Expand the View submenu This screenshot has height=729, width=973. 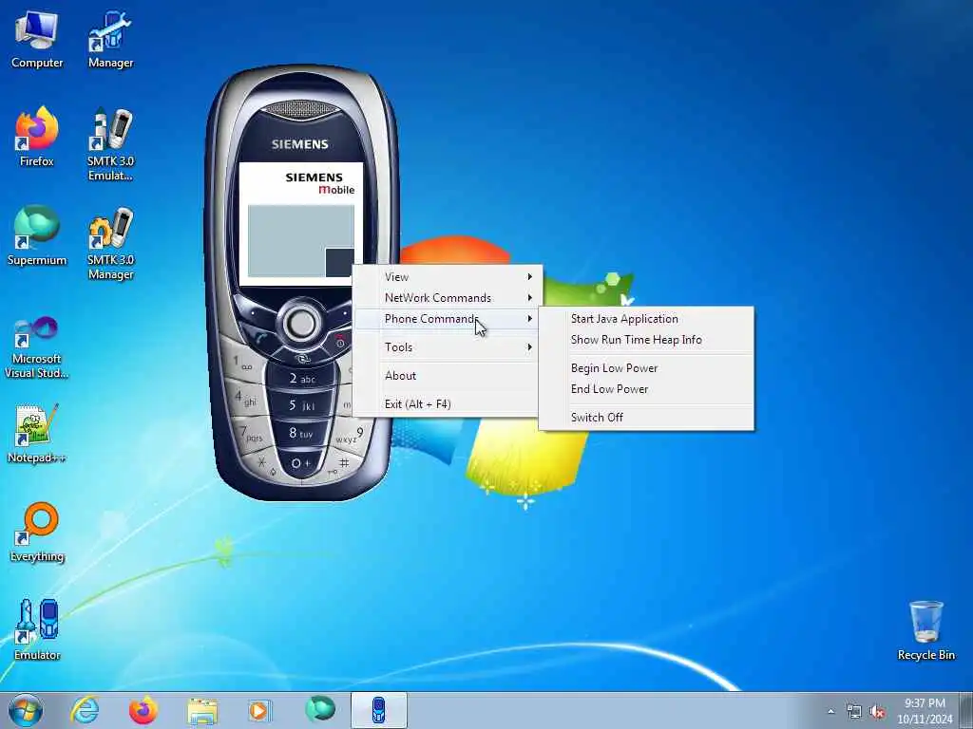(447, 277)
